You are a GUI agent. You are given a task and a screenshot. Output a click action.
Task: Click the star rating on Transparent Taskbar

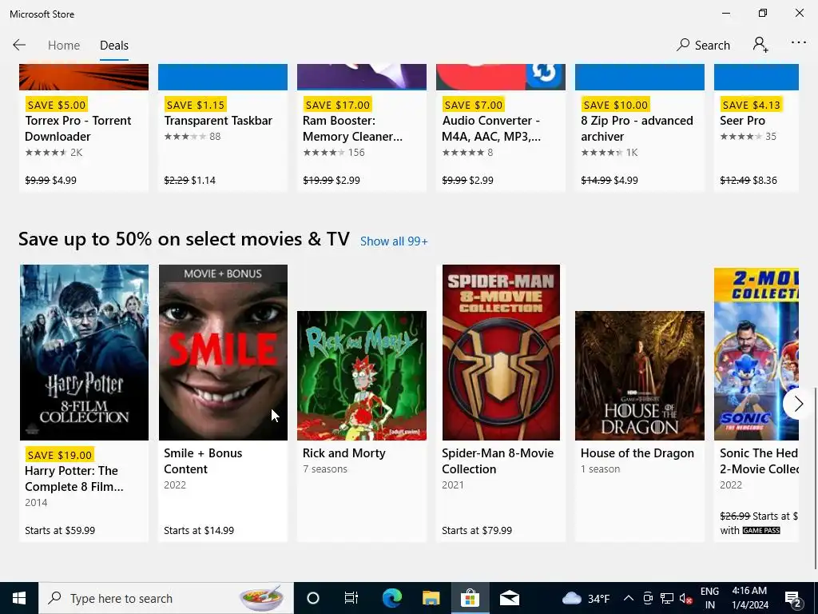pyautogui.click(x=185, y=137)
